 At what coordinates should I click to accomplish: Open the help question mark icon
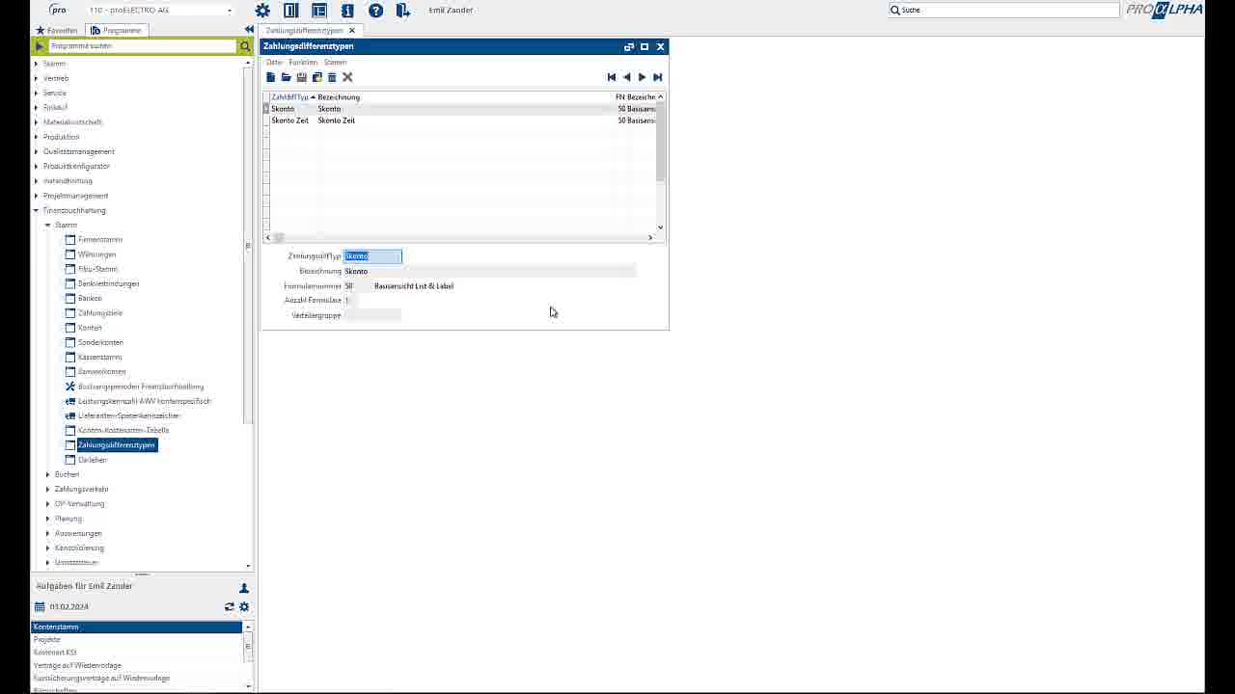click(x=376, y=11)
